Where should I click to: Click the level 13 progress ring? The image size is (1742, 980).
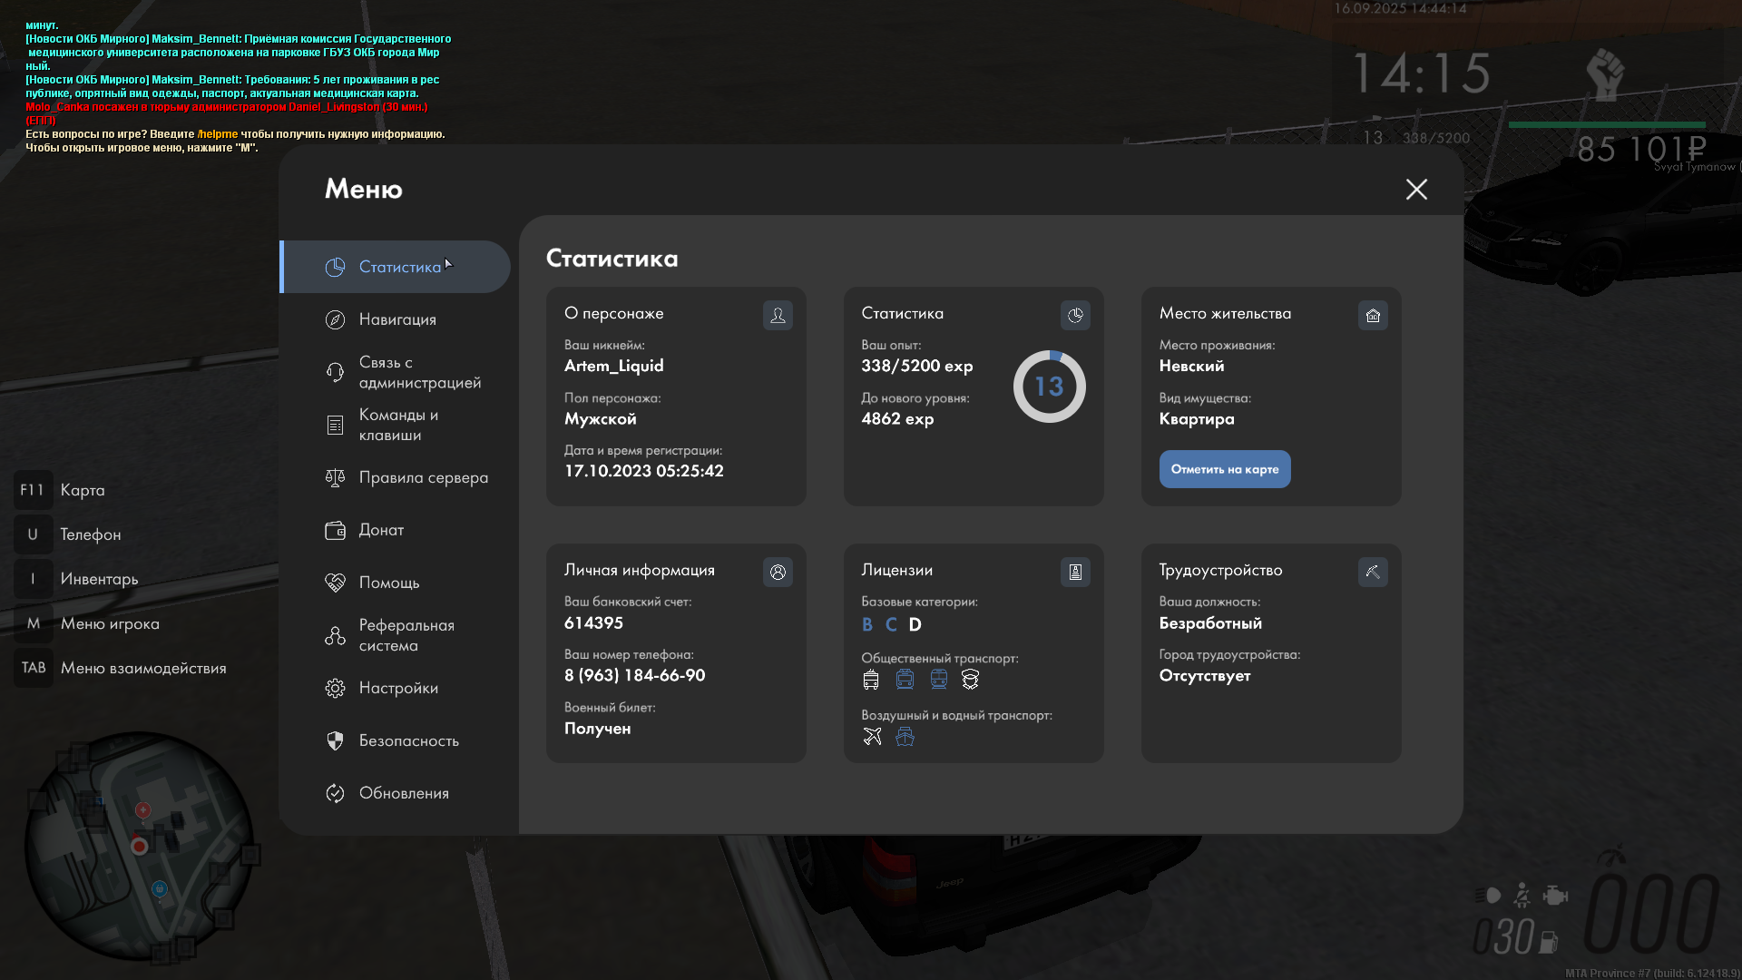point(1049,387)
